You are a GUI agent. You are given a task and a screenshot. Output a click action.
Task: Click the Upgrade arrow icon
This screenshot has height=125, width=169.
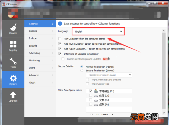click(x=13, y=95)
